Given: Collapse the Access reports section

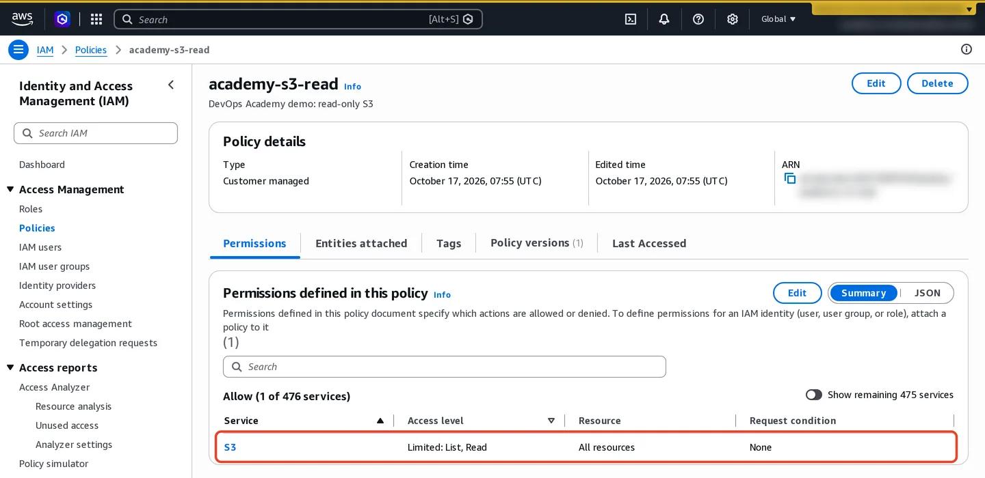Looking at the screenshot, I should (x=10, y=367).
